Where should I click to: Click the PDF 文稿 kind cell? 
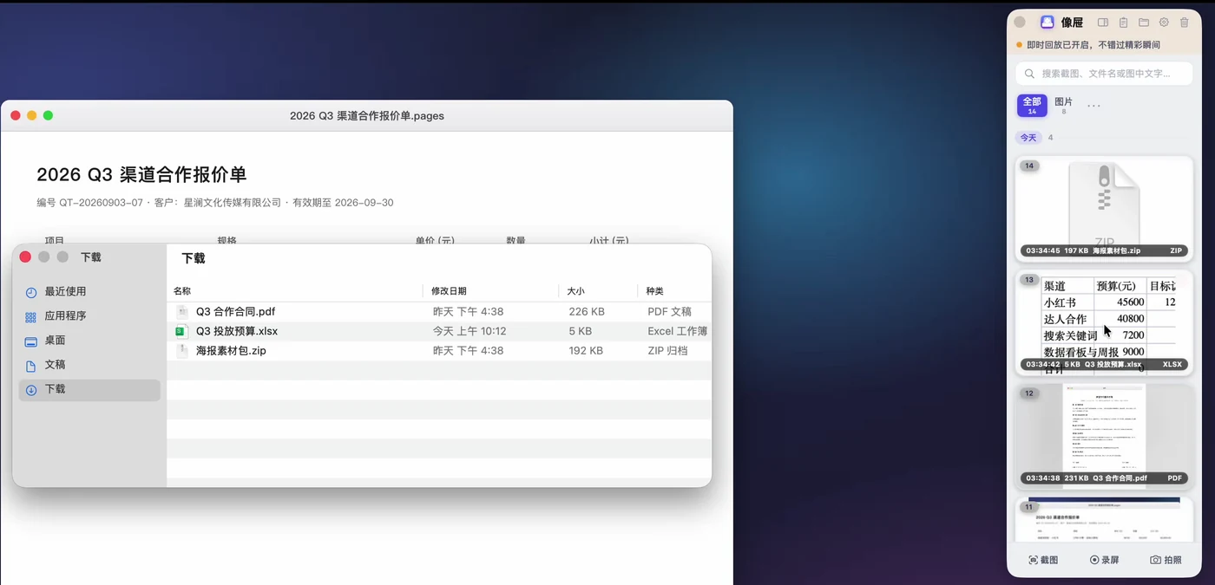(x=669, y=312)
